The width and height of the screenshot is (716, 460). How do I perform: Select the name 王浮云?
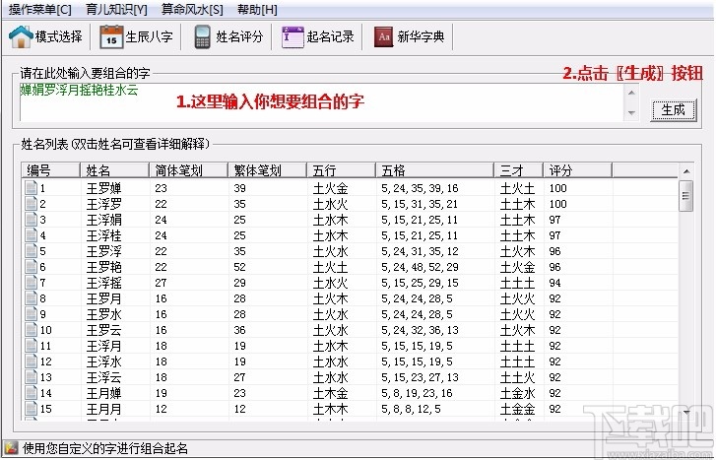(x=104, y=377)
